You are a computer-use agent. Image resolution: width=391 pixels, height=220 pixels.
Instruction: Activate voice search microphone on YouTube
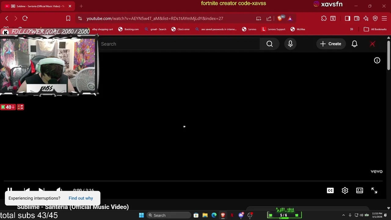290,44
